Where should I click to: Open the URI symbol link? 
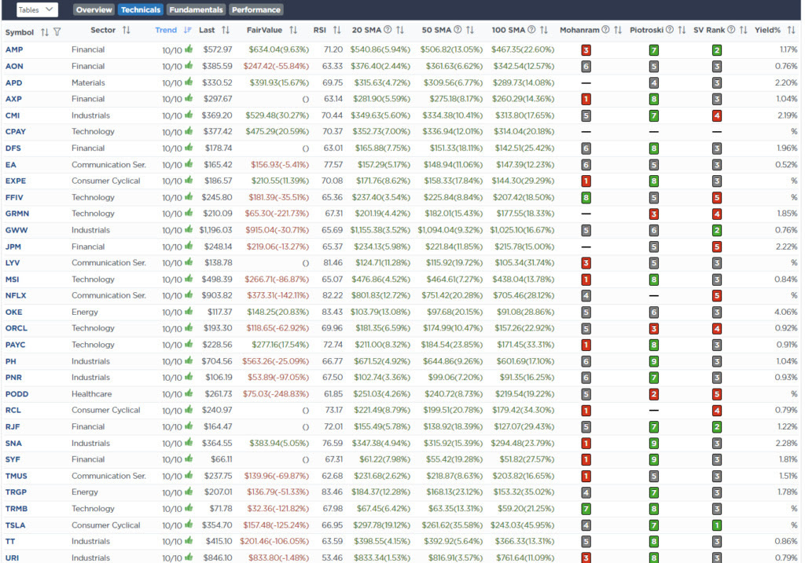pos(12,558)
